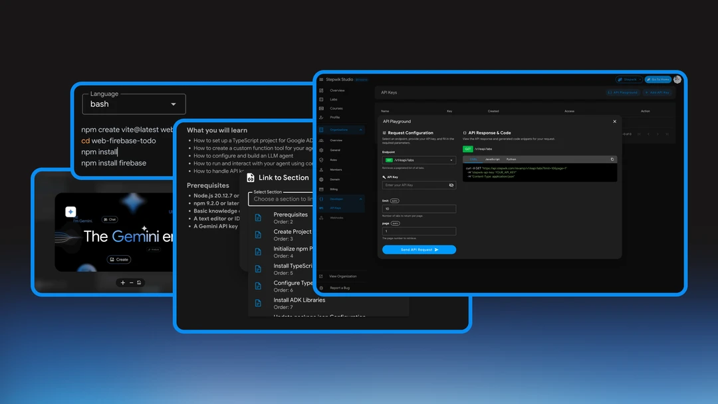The width and height of the screenshot is (718, 404).
Task: Select the Prerequisites section in the list
Action: pos(291,217)
